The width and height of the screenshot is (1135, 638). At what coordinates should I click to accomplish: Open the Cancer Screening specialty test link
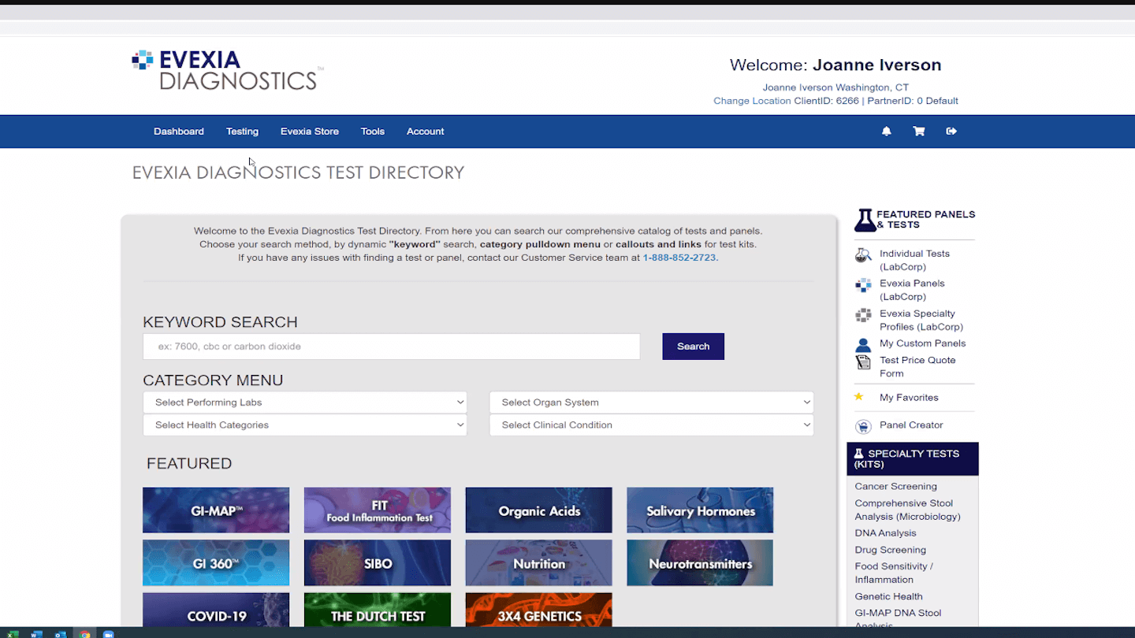coord(895,487)
